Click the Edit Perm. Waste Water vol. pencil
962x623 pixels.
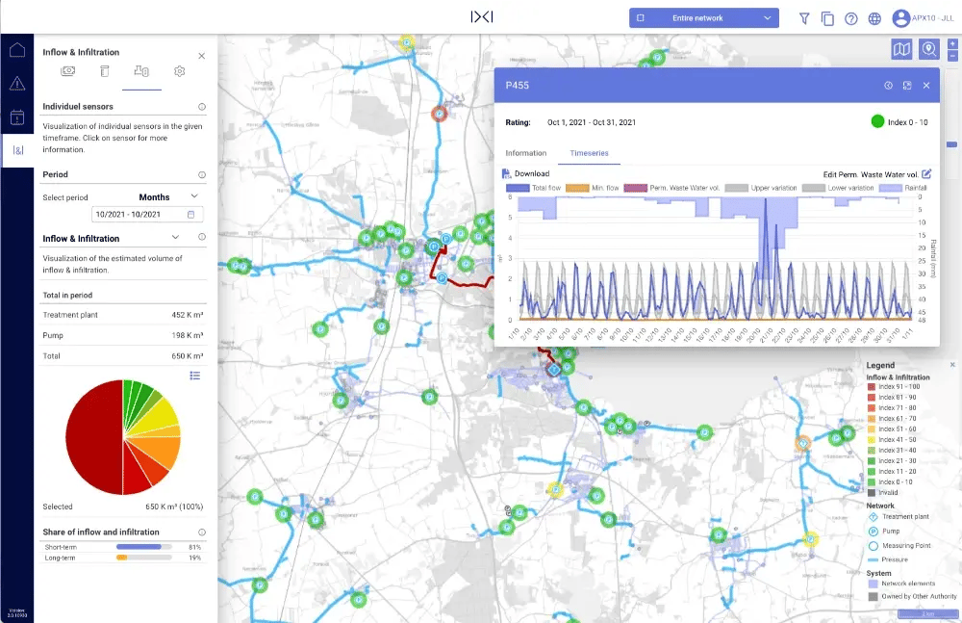coord(926,174)
